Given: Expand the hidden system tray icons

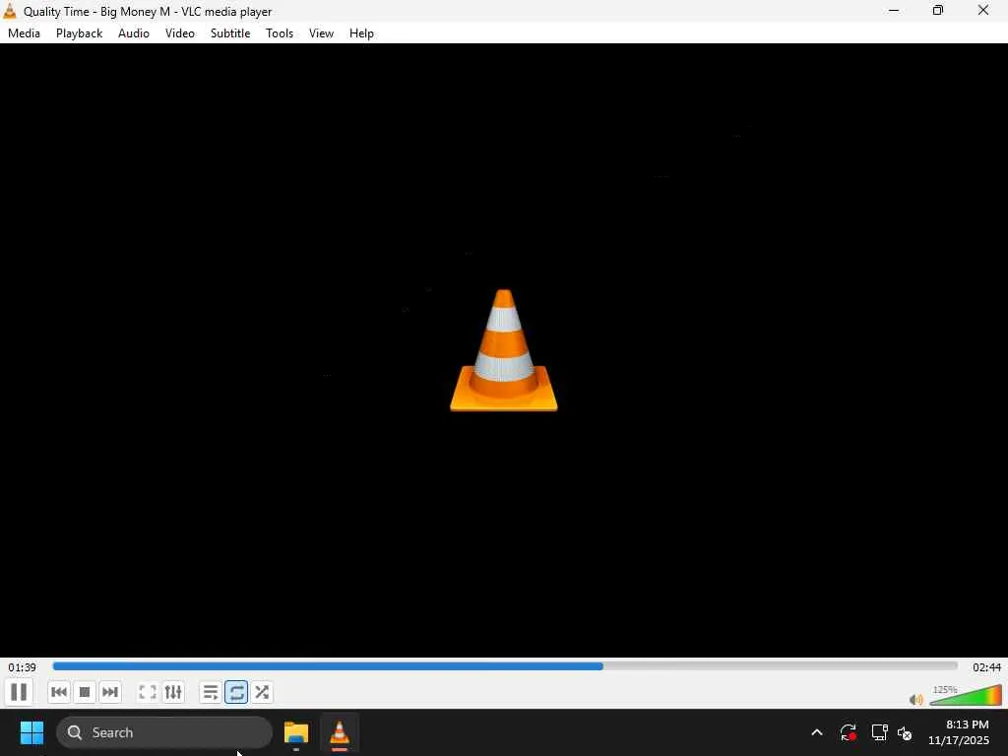Looking at the screenshot, I should point(817,732).
